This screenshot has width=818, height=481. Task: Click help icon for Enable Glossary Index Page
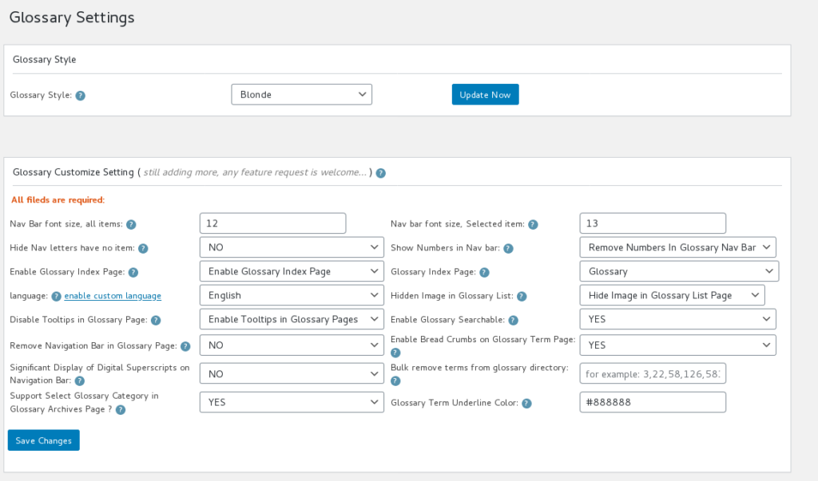point(133,273)
